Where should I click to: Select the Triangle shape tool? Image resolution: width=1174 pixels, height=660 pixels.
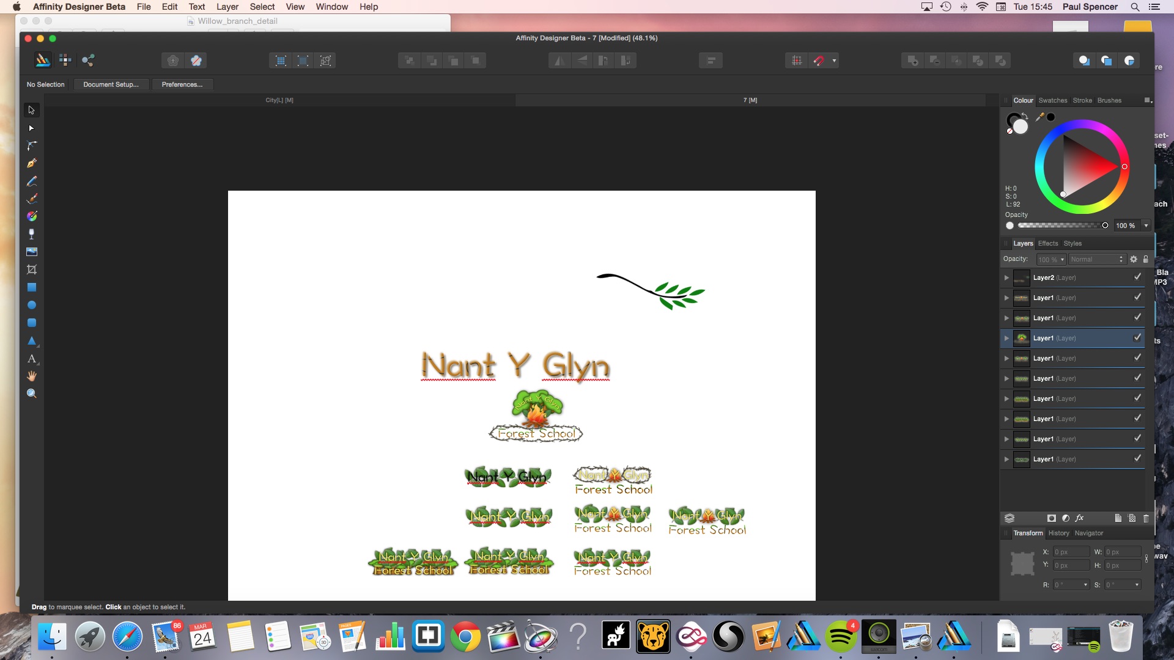tap(32, 341)
